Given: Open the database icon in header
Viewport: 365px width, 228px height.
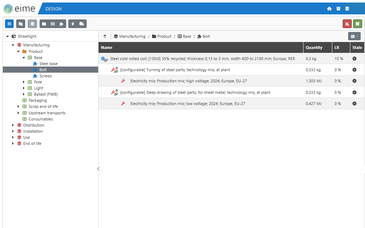Looking at the screenshot, I should (x=347, y=9).
